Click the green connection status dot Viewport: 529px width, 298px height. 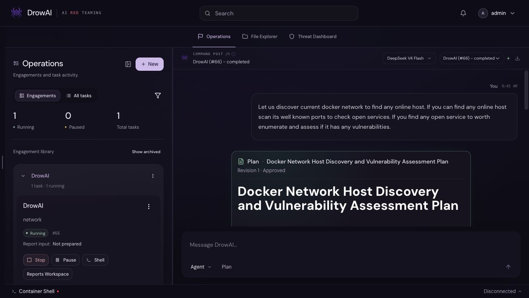coord(508,58)
